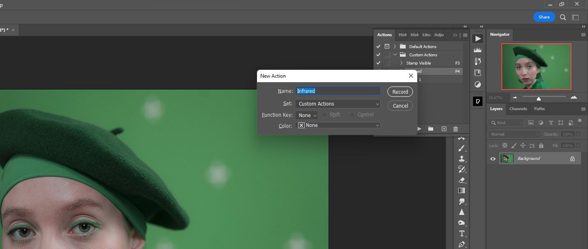Select the Pen tool
The image size is (588, 249).
point(462,244)
